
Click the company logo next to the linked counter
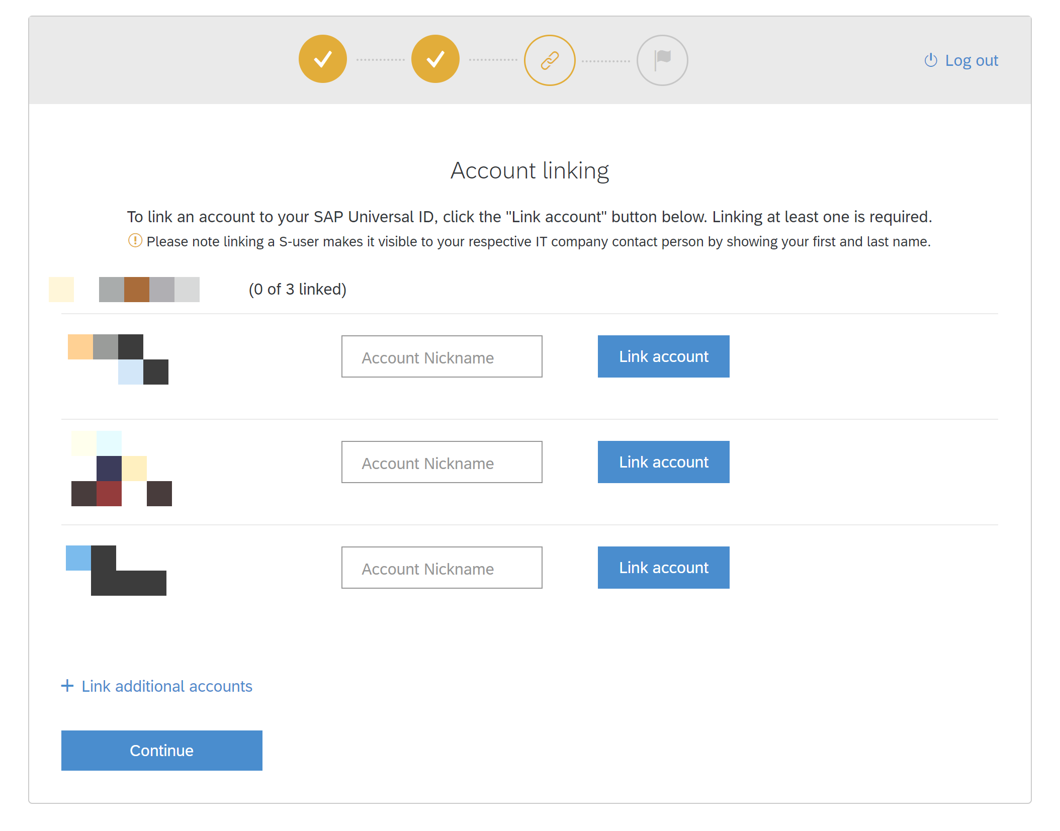click(125, 290)
